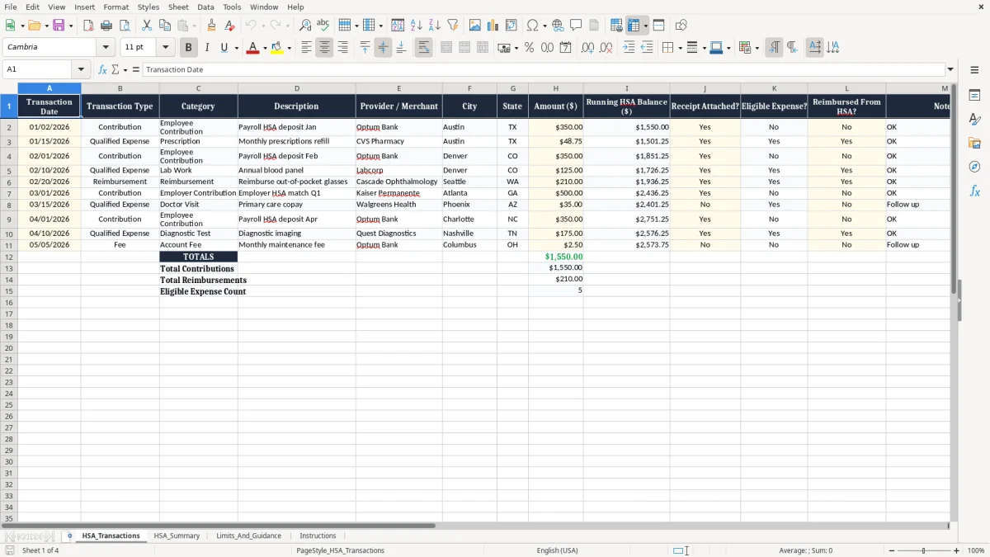This screenshot has height=557, width=990.
Task: Apply red Font Color swatch
Action: pos(253,48)
